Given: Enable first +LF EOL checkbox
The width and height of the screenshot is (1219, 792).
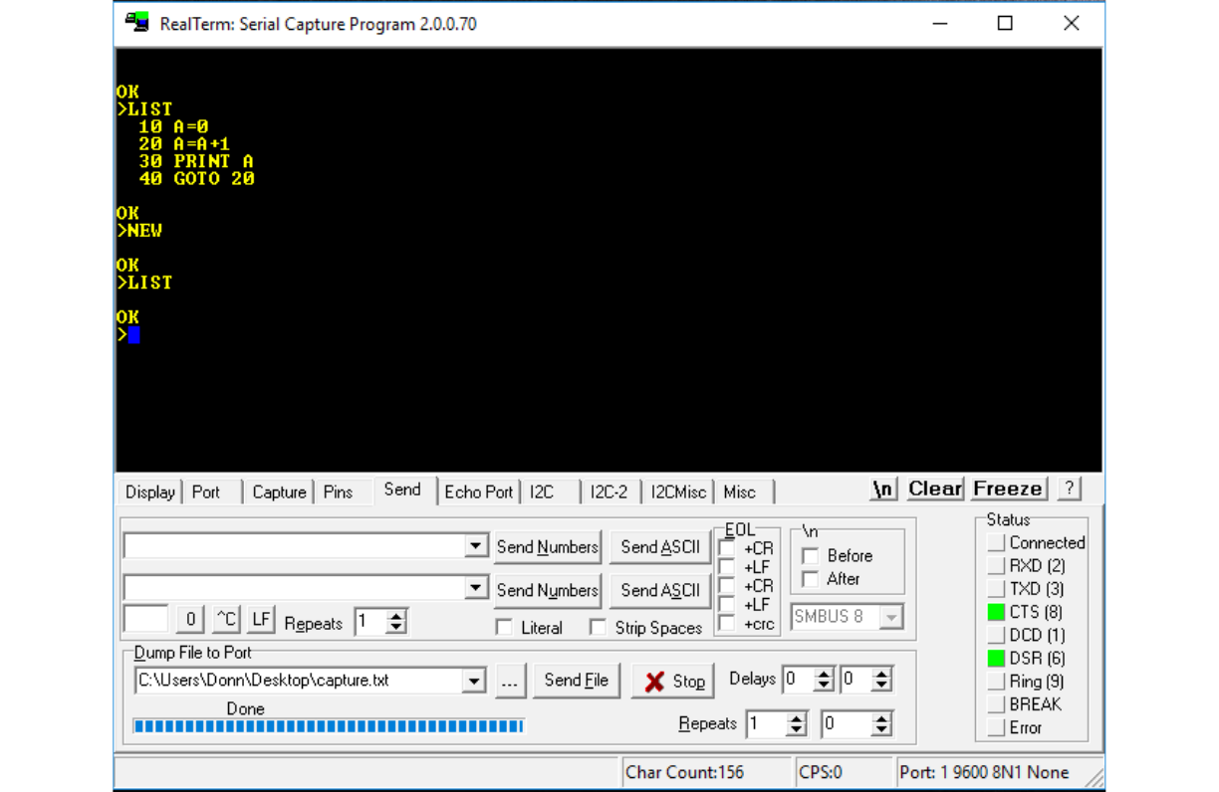Looking at the screenshot, I should point(727,567).
